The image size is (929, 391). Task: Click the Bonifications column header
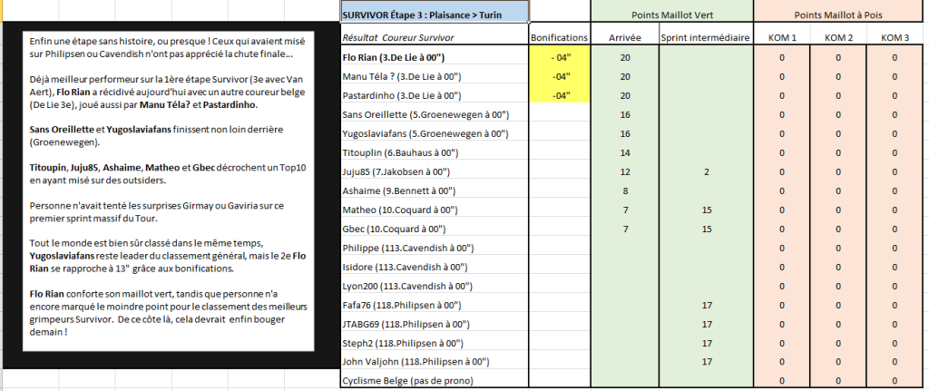click(559, 37)
